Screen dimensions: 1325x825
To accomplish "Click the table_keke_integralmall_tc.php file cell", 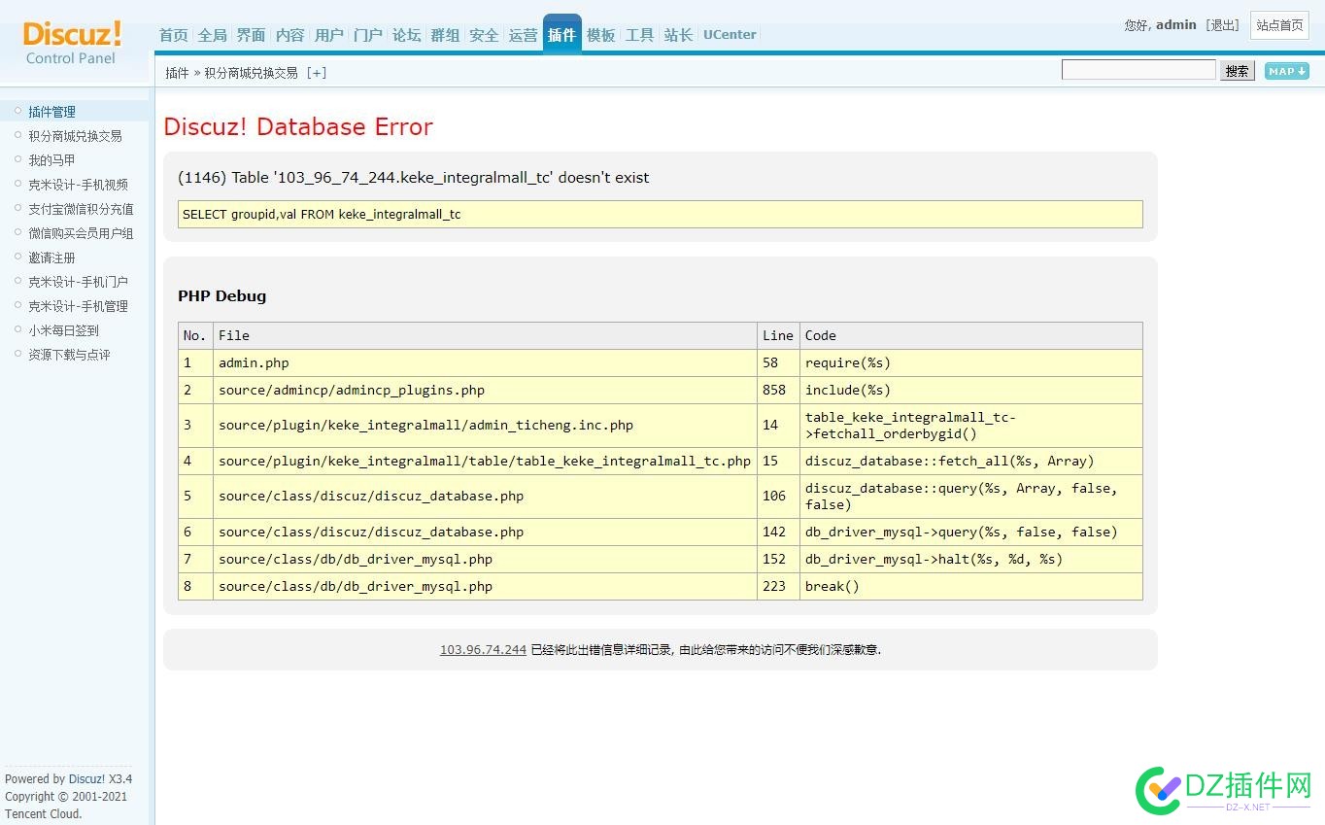I will [x=485, y=461].
